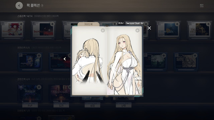This screenshot has width=214, height=120.
Task: Expand plus icon on blue-cover story pack
Action: tap(177, 24)
